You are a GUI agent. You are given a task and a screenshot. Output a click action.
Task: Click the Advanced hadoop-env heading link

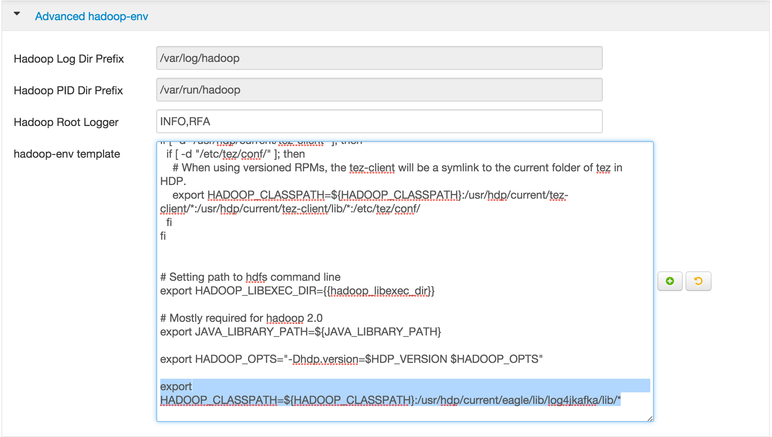(91, 17)
